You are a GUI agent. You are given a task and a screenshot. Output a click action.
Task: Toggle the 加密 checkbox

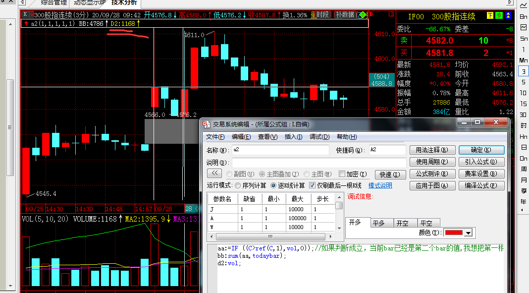(342, 174)
